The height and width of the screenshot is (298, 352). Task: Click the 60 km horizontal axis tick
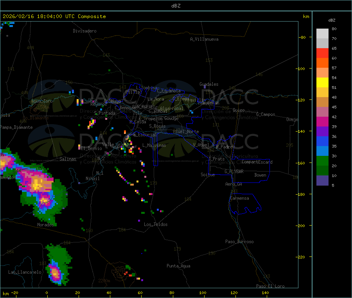tap(140, 293)
